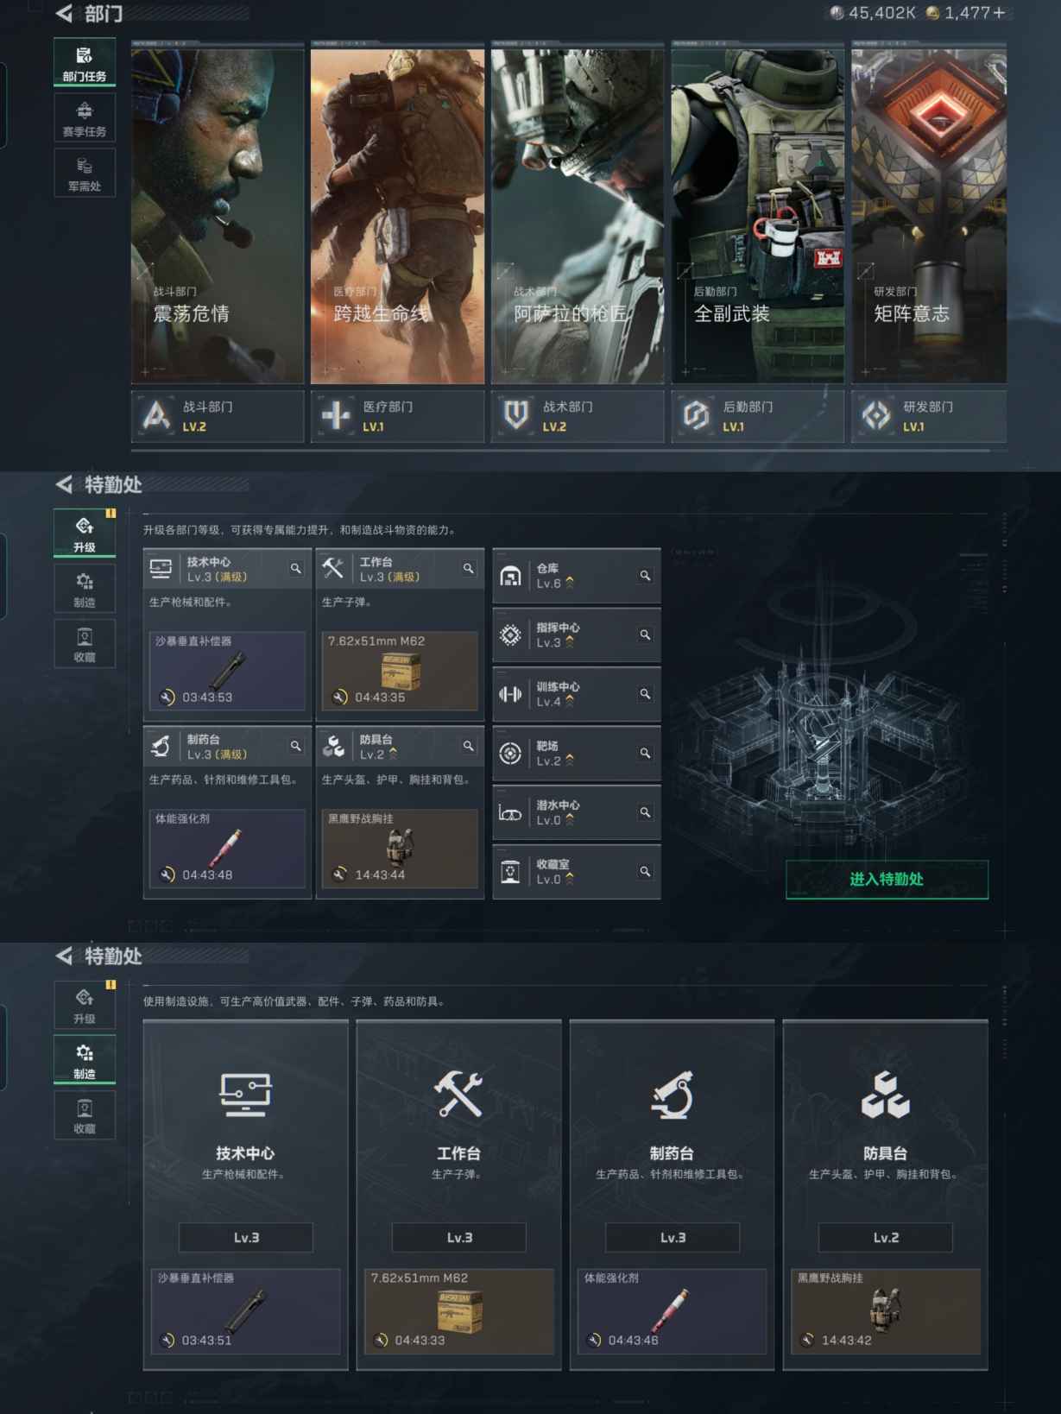Open the magnifier on 技术中心 header
This screenshot has height=1414, width=1061.
[295, 568]
